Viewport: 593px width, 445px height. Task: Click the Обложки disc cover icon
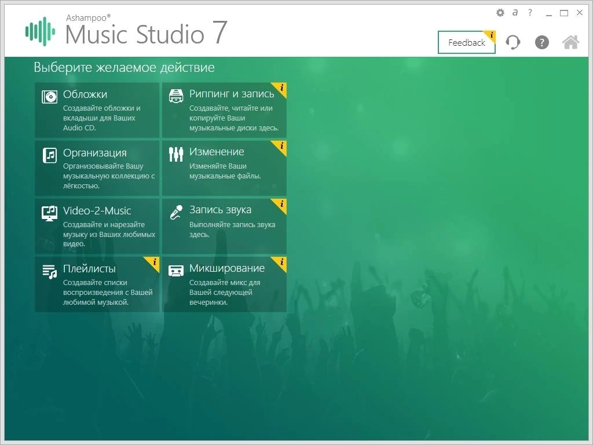click(x=50, y=97)
